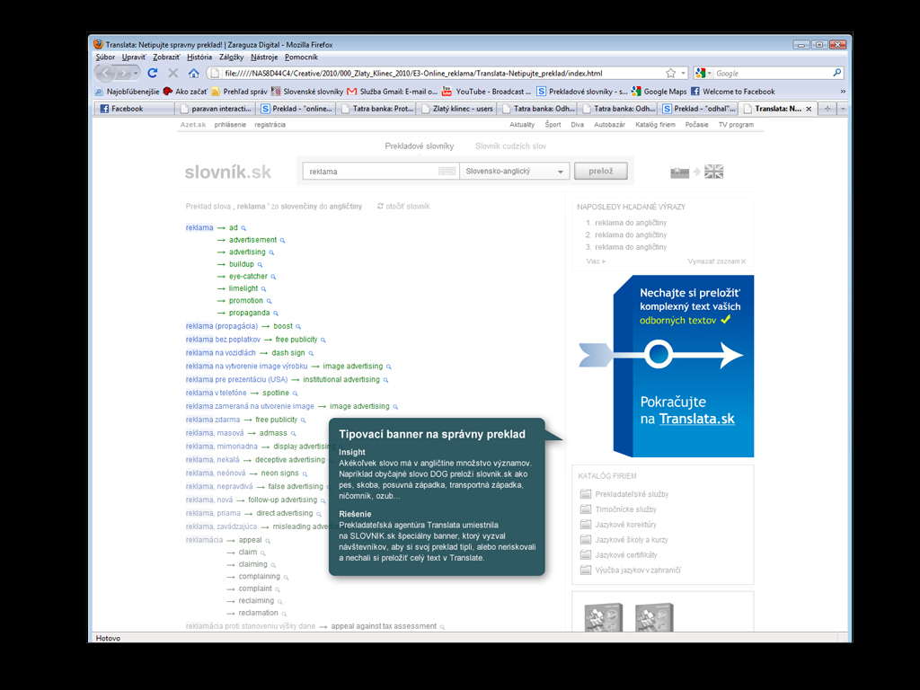Open Prekladateľské služby catalog entry
The height and width of the screenshot is (690, 920).
[x=632, y=495]
